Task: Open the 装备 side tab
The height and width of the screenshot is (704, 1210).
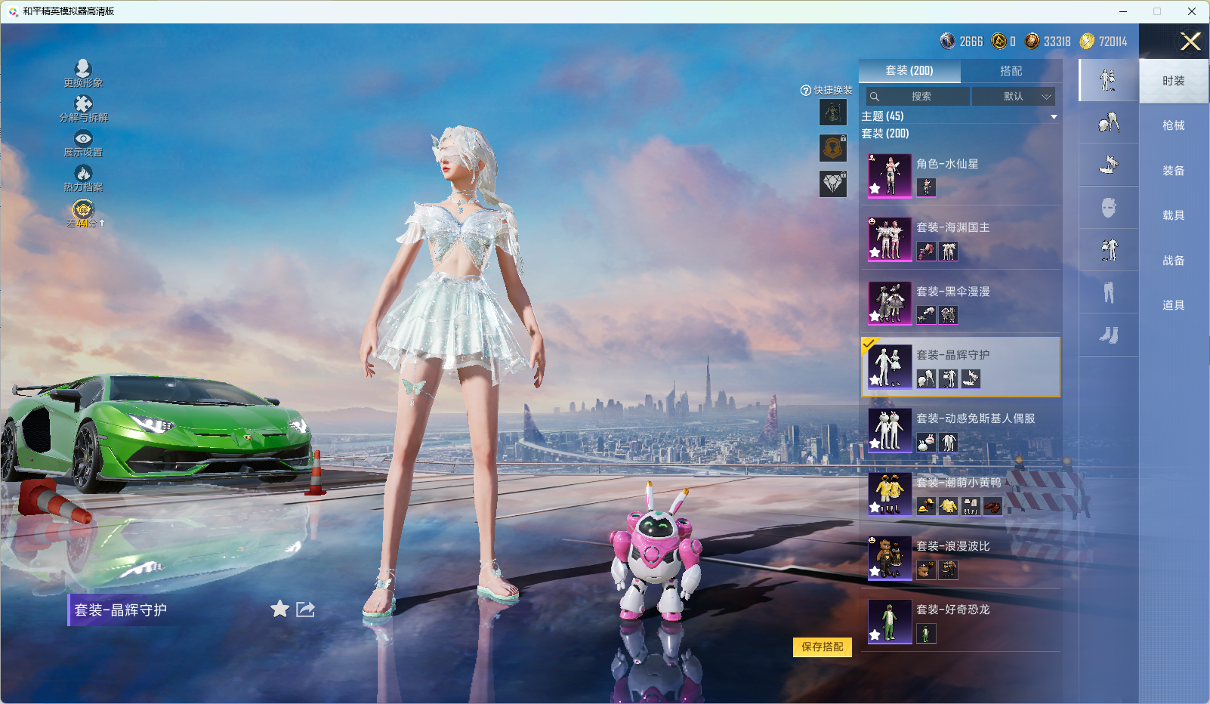Action: point(1174,171)
